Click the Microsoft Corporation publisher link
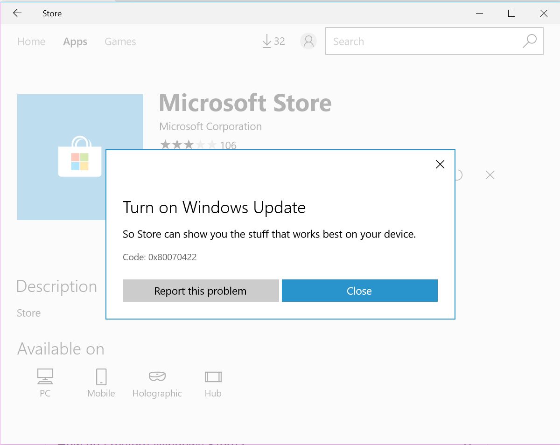The width and height of the screenshot is (560, 445). (210, 126)
